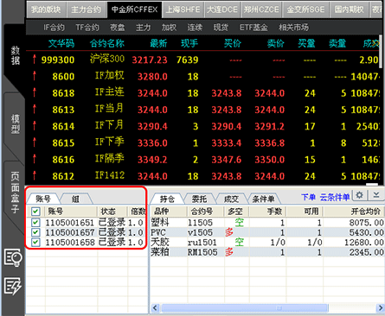
Task: Toggle checkbox for account 1105001657
Action: (35, 232)
